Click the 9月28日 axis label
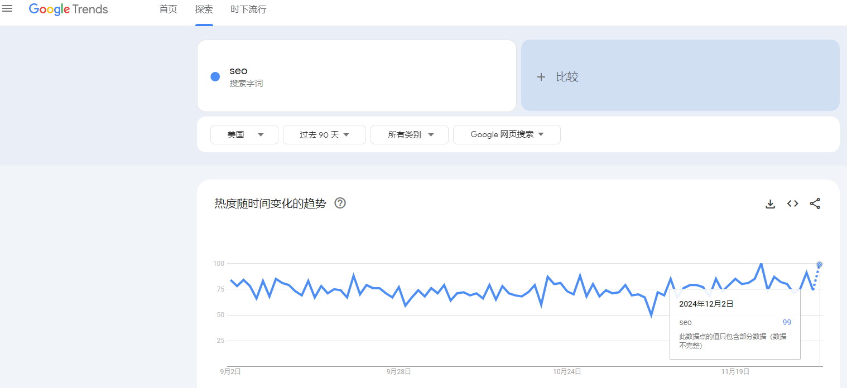 [x=399, y=371]
